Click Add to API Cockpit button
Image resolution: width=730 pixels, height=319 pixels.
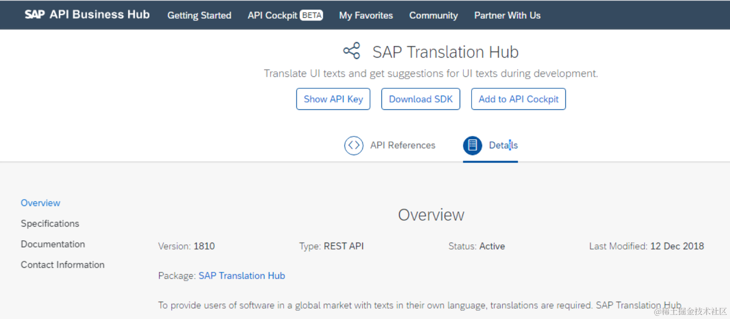coord(519,99)
